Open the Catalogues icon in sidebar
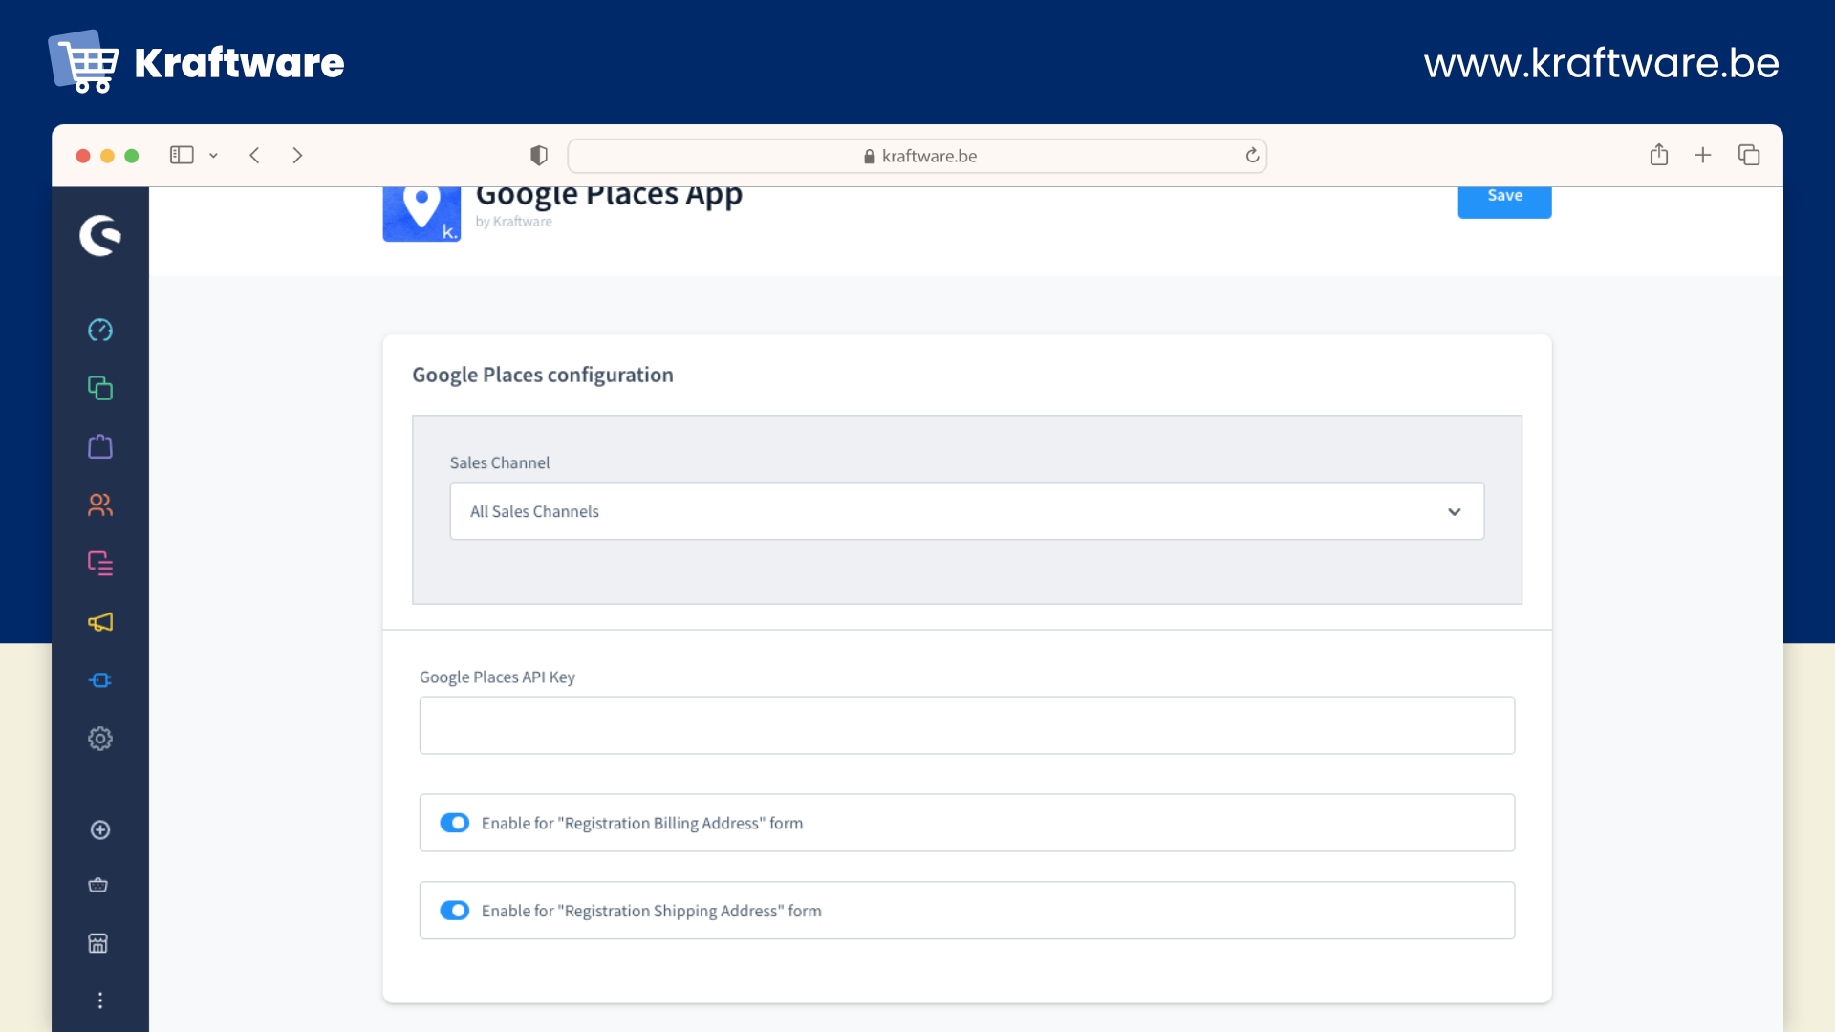 (100, 388)
